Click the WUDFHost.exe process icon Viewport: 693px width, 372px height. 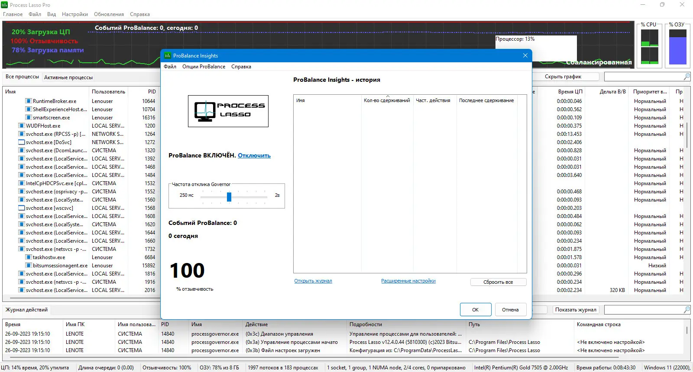point(22,126)
